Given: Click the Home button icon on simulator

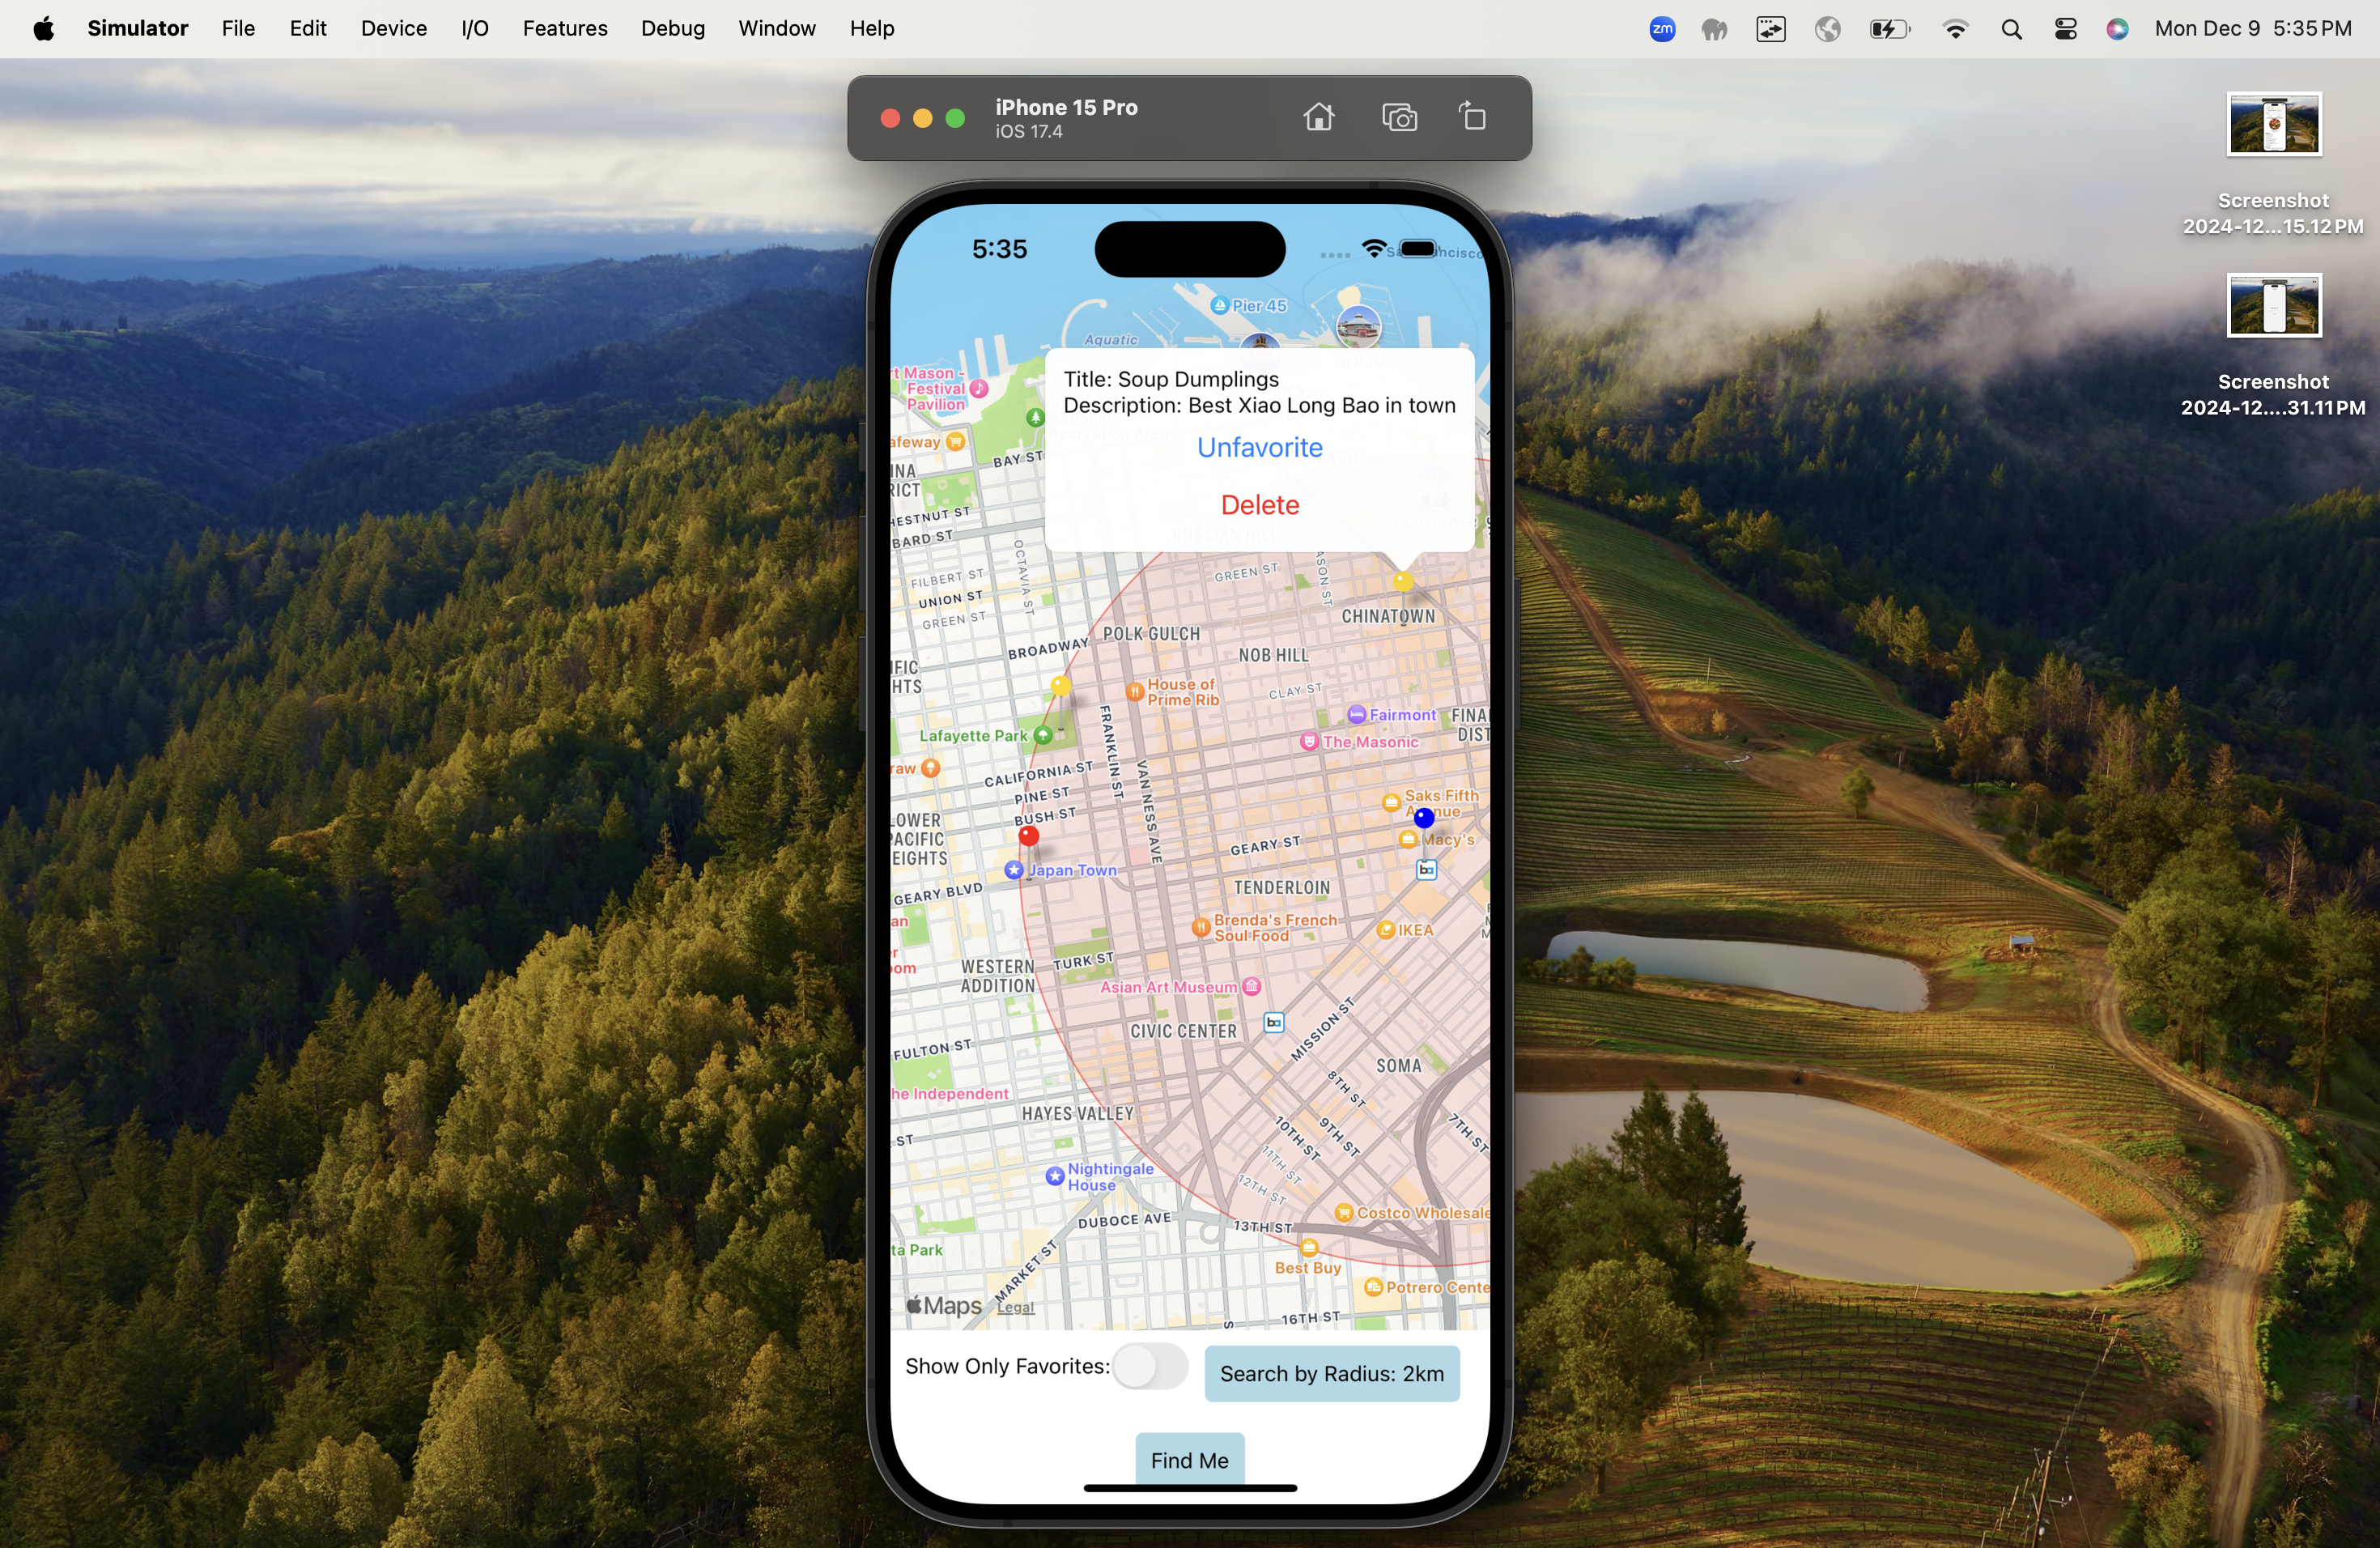Looking at the screenshot, I should [1320, 118].
